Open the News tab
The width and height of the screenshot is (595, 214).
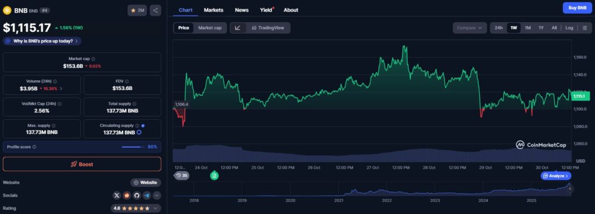pos(242,10)
